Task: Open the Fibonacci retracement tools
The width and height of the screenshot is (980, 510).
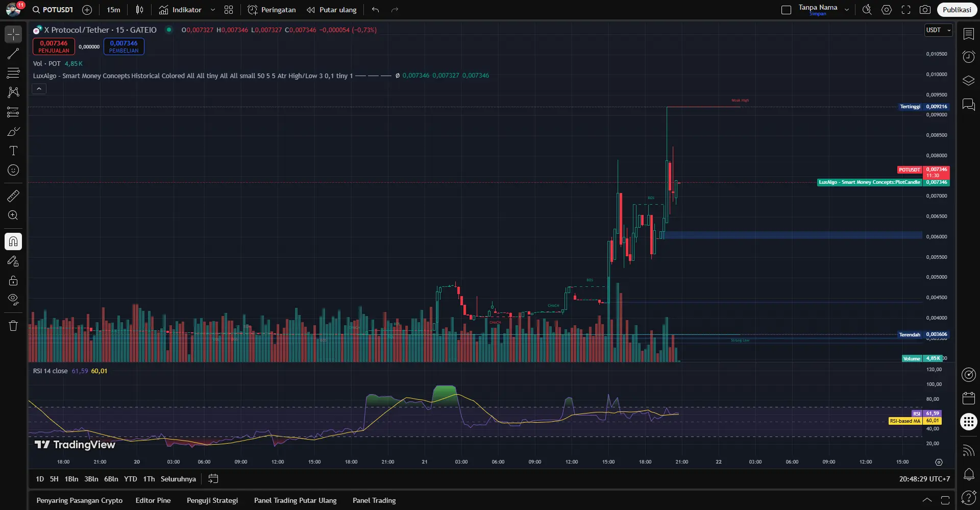Action: click(13, 73)
